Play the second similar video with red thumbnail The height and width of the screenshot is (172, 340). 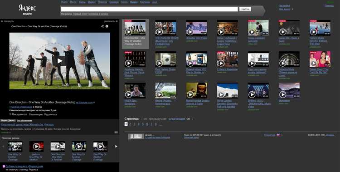[x=36, y=147]
